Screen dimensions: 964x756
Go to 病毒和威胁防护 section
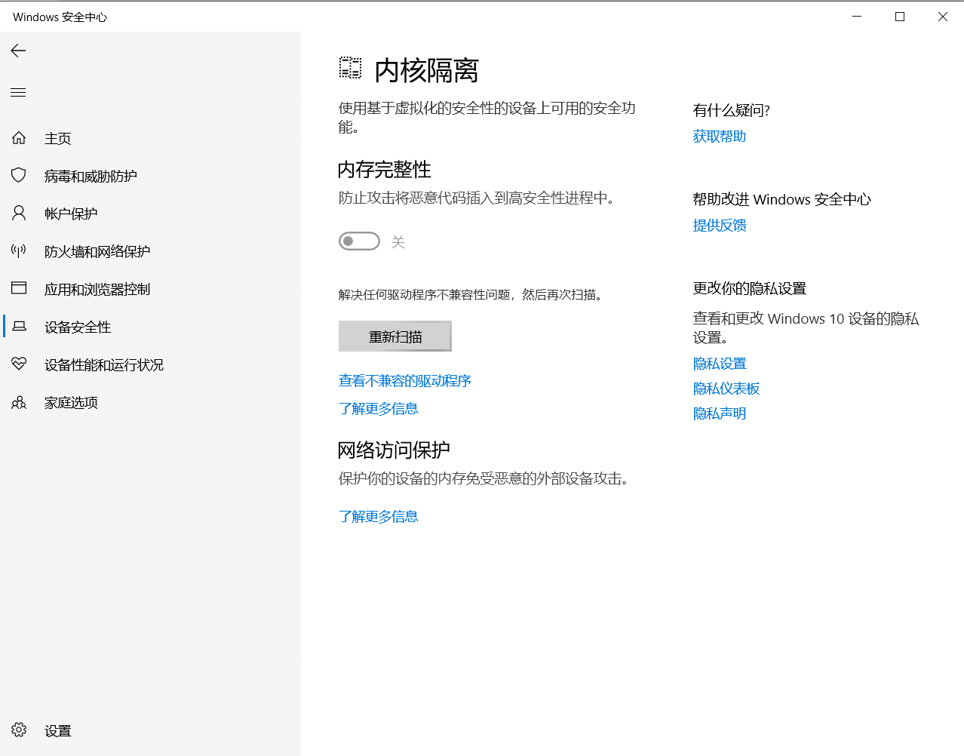point(151,176)
